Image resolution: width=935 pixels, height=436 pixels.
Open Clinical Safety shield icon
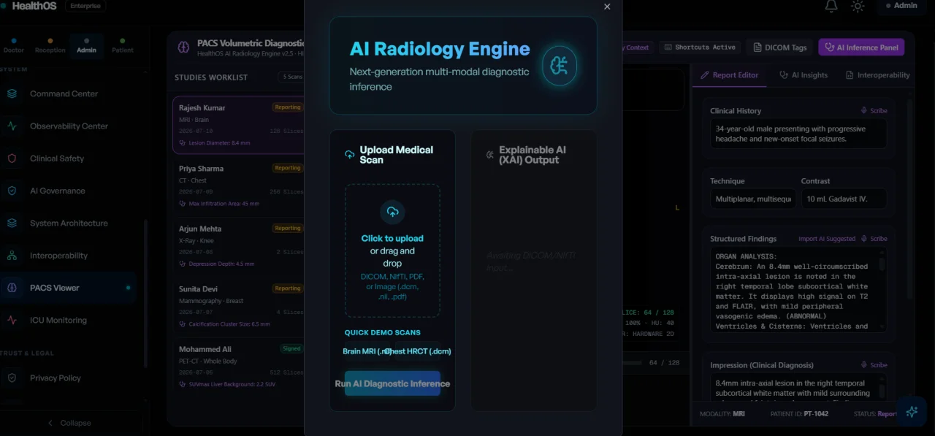click(x=12, y=158)
